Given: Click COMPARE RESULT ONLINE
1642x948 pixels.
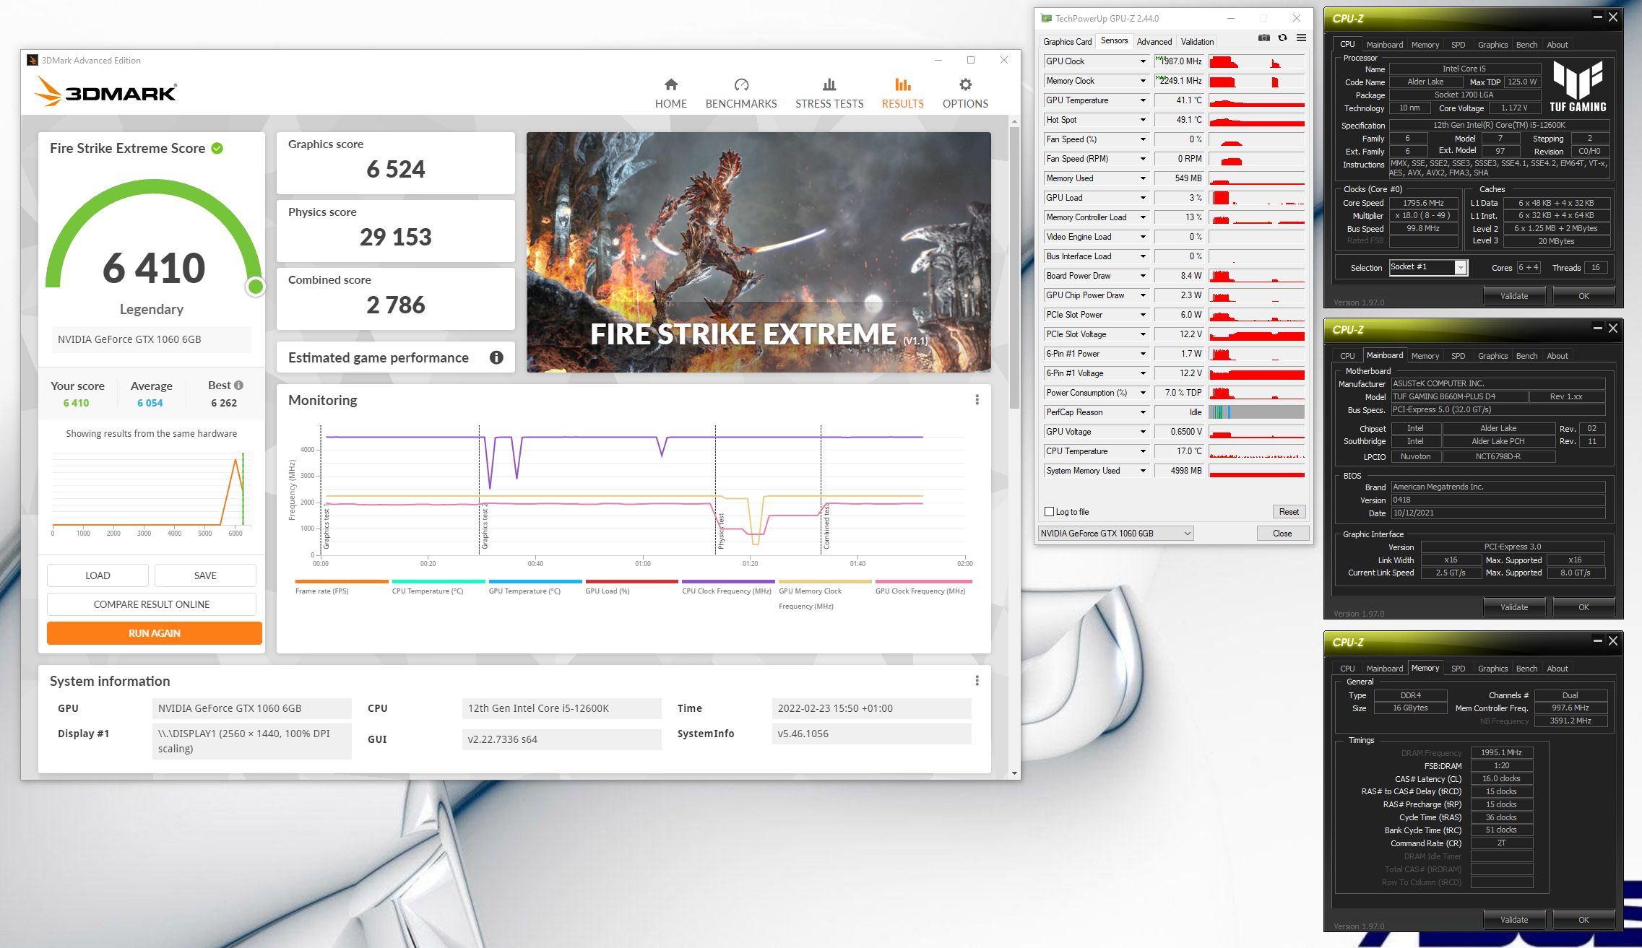Looking at the screenshot, I should [x=152, y=604].
